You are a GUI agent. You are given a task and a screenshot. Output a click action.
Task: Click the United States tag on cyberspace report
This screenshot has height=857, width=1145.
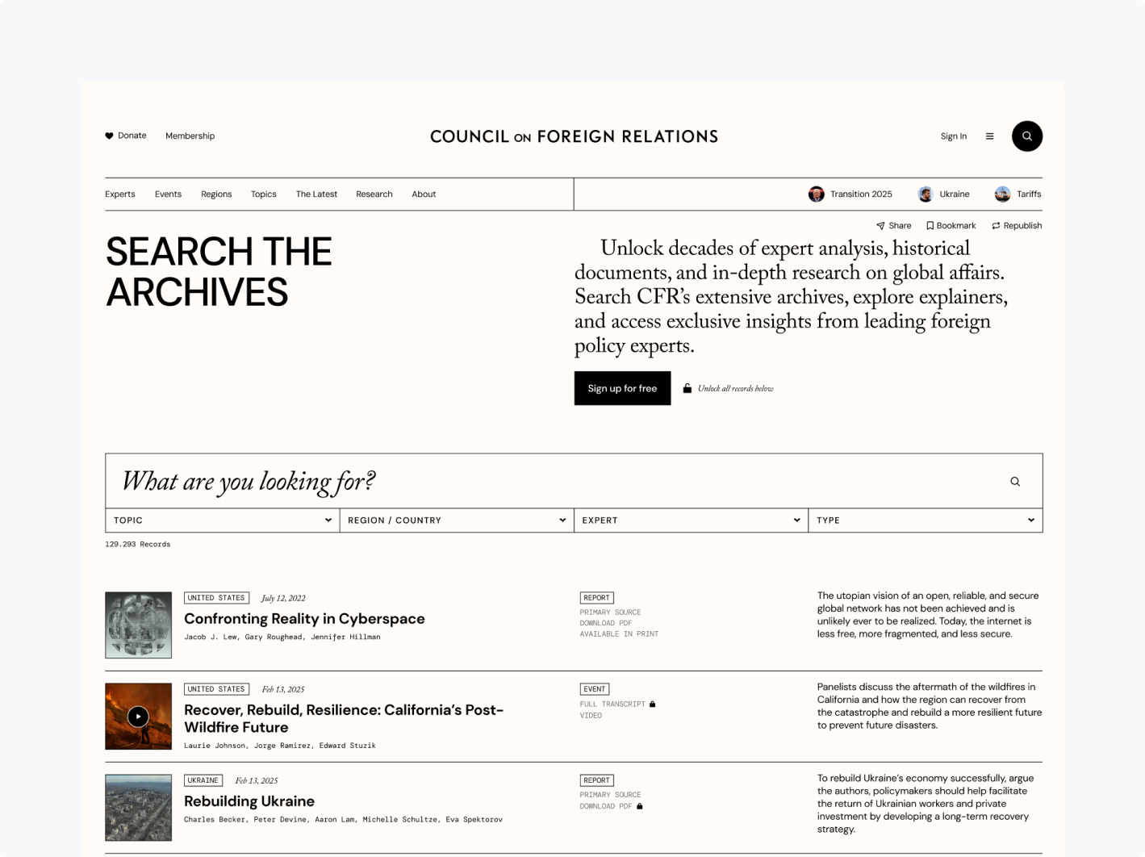click(x=216, y=598)
